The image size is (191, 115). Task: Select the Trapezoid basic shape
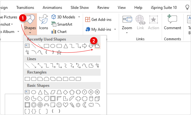(x=59, y=92)
